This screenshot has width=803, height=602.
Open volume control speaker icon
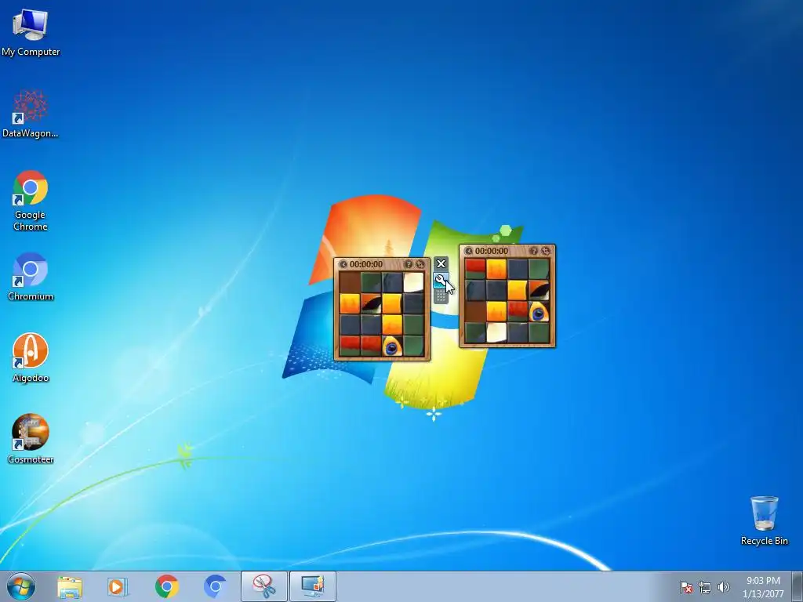pyautogui.click(x=723, y=587)
